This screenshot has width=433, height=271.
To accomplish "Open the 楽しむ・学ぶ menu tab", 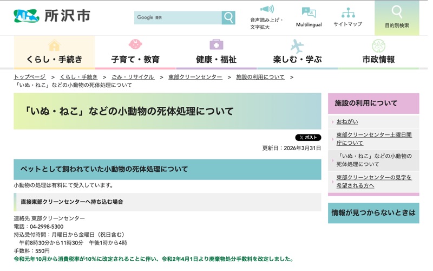I will click(297, 52).
